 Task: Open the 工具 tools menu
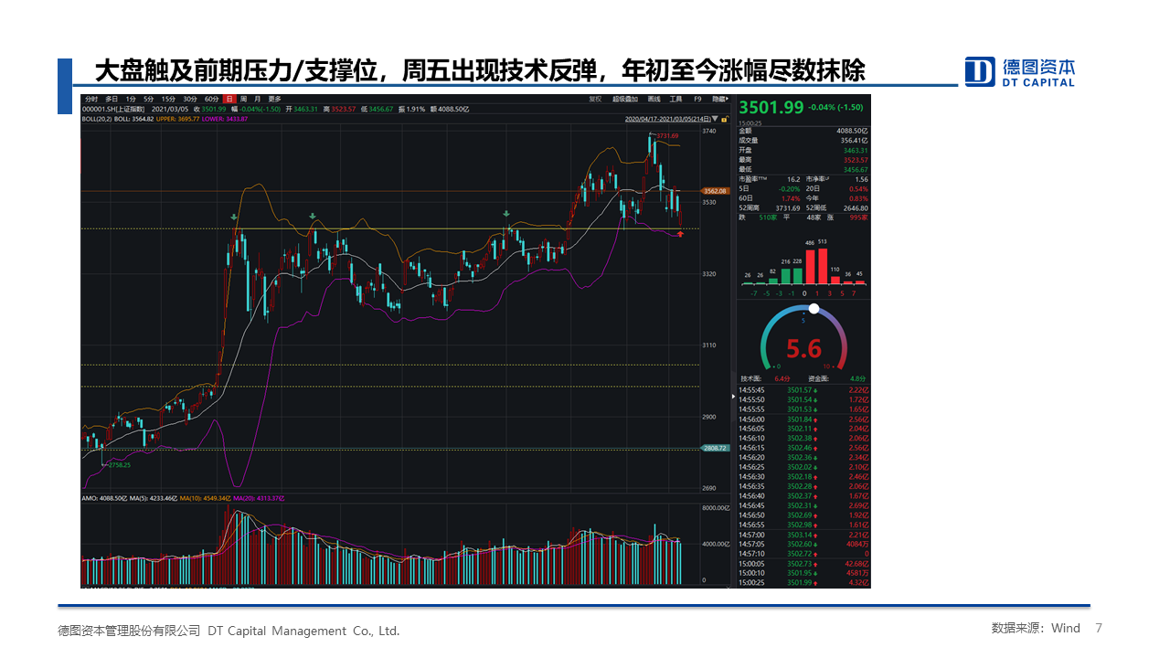pyautogui.click(x=675, y=99)
